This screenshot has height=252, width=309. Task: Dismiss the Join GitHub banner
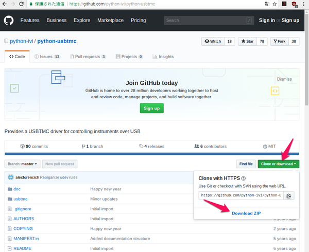(284, 79)
